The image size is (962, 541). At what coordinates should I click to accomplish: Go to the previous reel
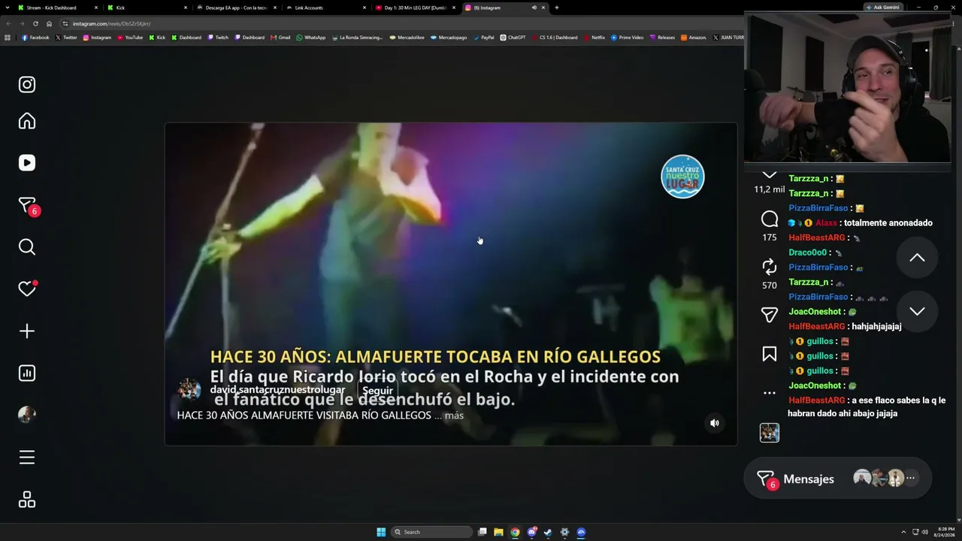[x=917, y=258]
